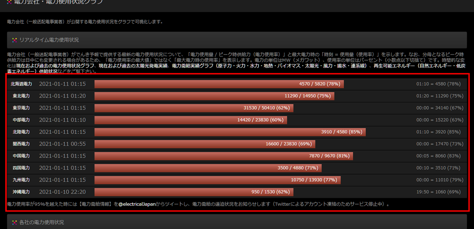
Task: Click the colorful icon beside 各社の電力使用状況
Action: click(14, 222)
